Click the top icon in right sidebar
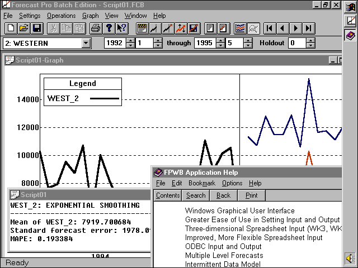The height and width of the screenshot is (268, 358). pyautogui.click(x=350, y=7)
